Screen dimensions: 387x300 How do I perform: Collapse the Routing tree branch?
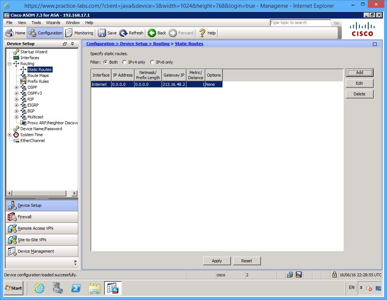[9, 64]
